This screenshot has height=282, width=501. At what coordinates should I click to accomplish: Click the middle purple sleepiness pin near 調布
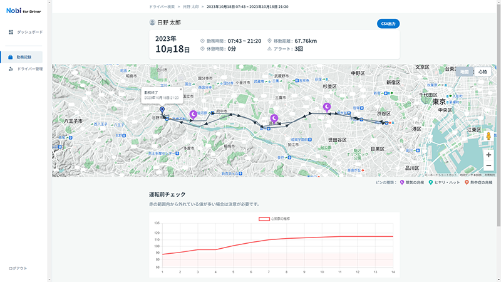tap(274, 118)
